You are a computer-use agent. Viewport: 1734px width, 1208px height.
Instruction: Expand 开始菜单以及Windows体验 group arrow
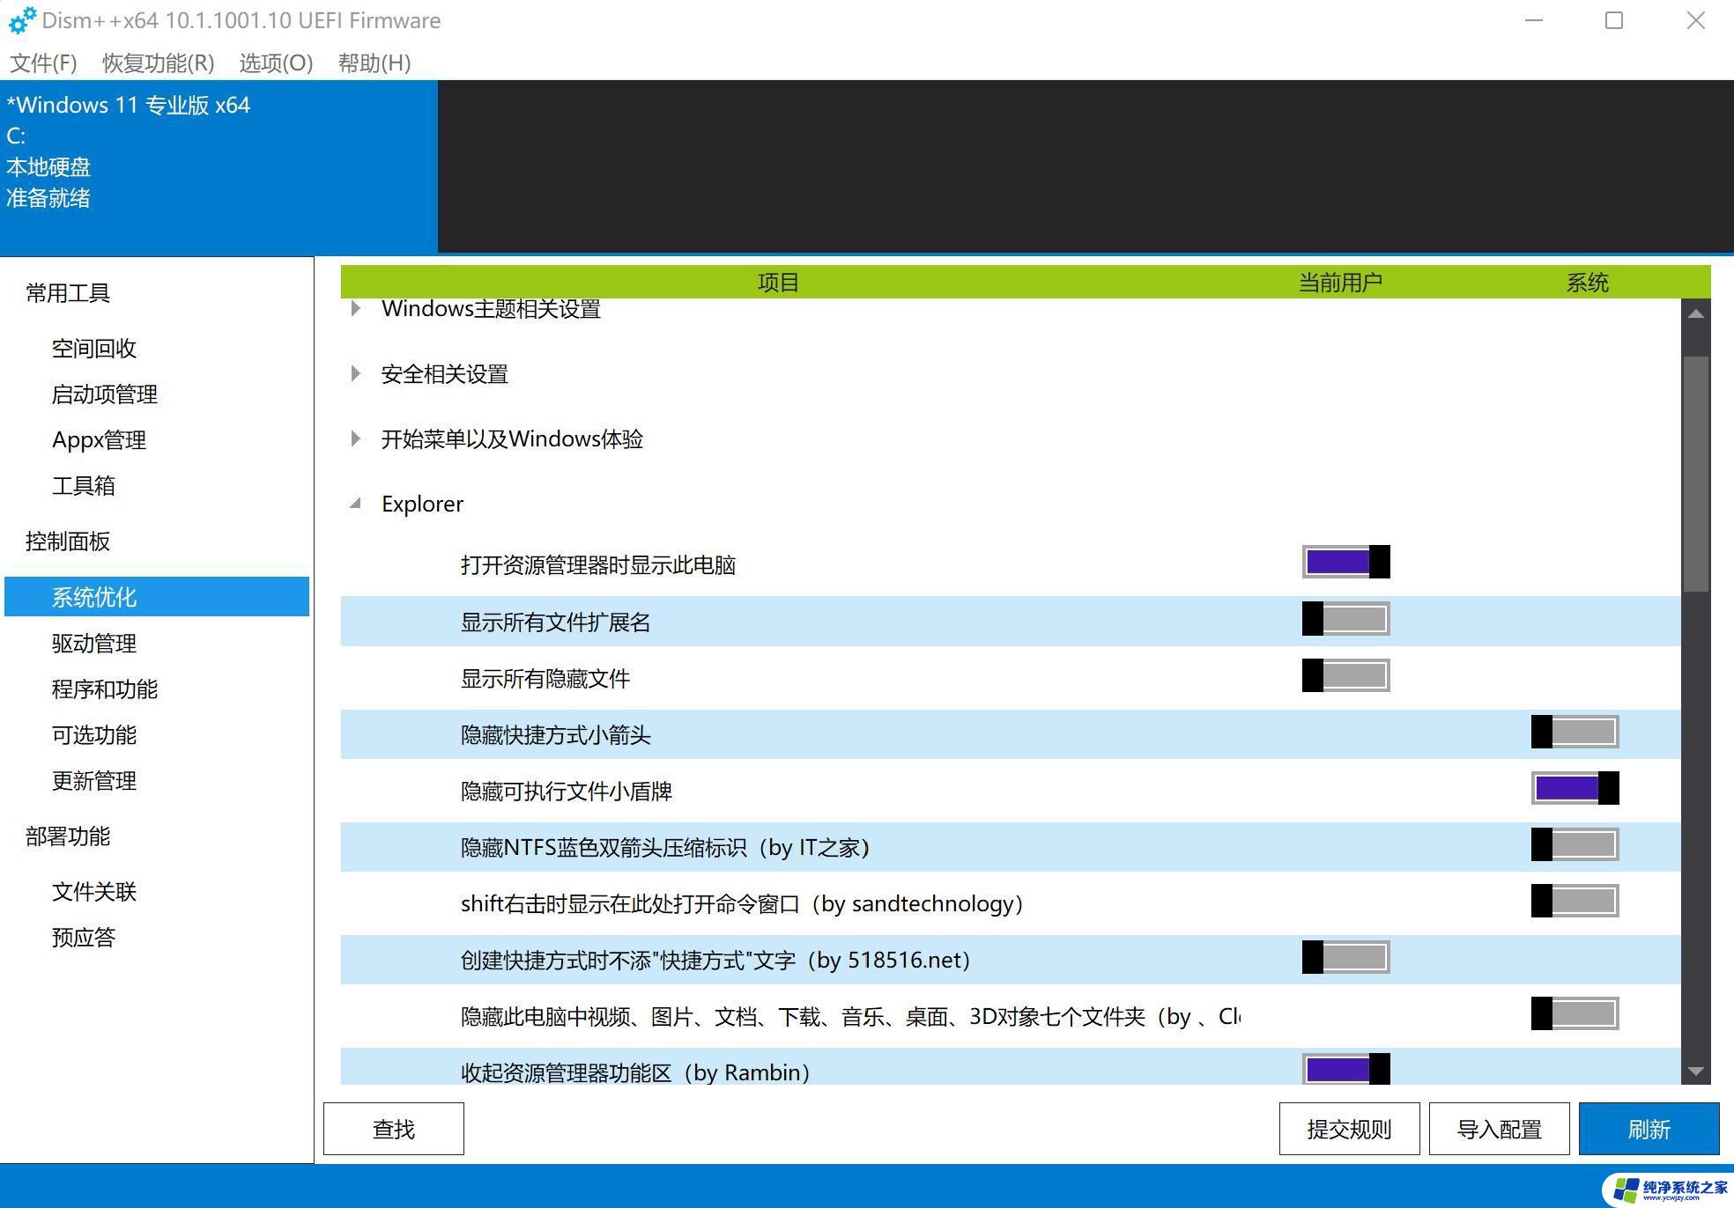355,438
